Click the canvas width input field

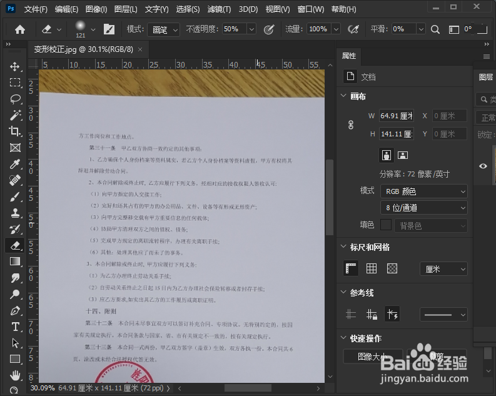(397, 116)
